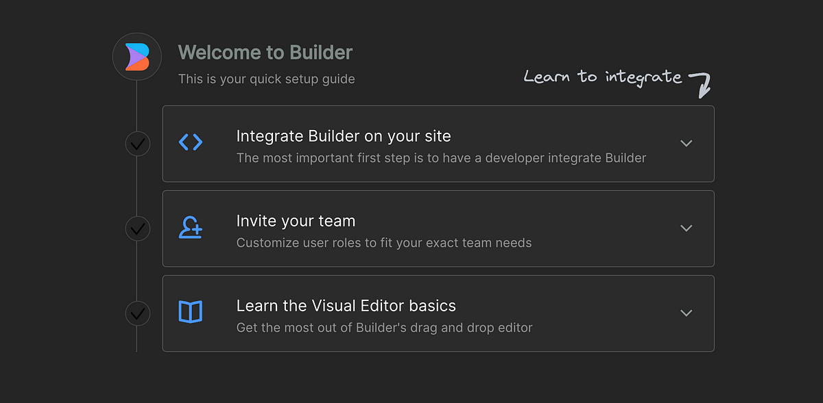
Task: Open the 'Integrate Builder on your site' title
Action: click(344, 136)
